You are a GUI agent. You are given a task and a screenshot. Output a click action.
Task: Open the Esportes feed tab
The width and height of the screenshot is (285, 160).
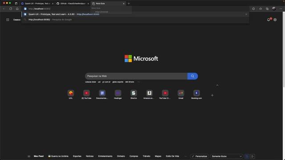click(x=77, y=156)
